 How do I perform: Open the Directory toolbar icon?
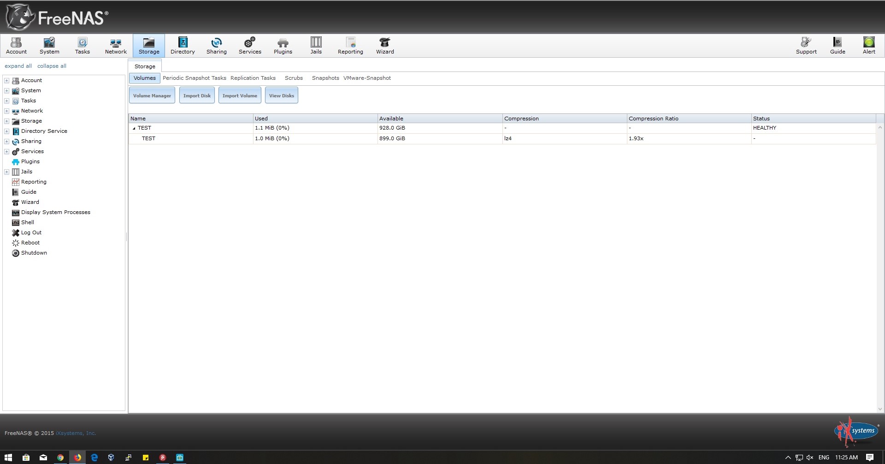(x=183, y=46)
